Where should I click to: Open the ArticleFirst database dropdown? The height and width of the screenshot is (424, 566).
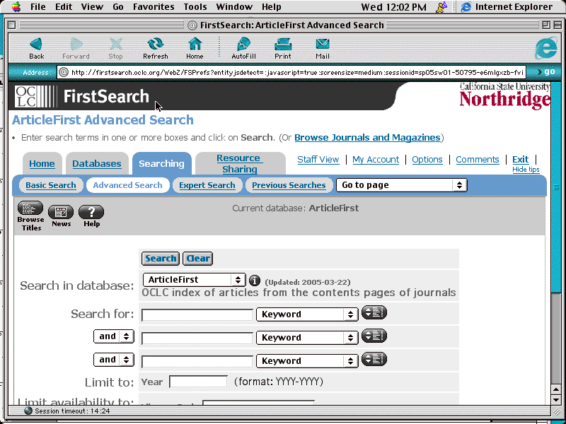(194, 280)
